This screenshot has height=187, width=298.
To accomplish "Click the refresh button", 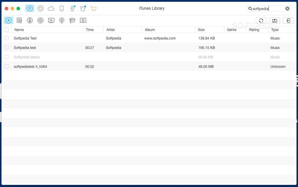I will (261, 20).
